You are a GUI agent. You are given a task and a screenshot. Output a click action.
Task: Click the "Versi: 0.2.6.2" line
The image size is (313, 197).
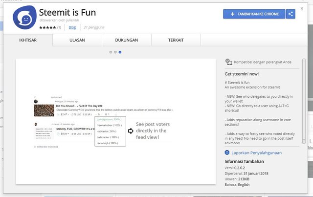[235, 168]
